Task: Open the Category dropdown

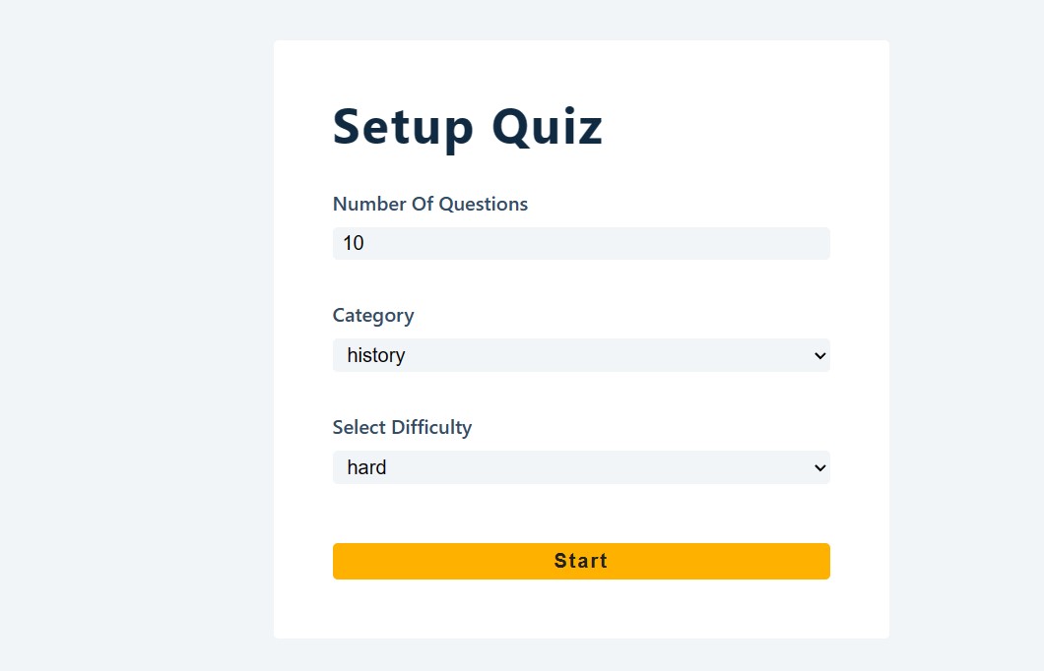Action: pyautogui.click(x=581, y=355)
